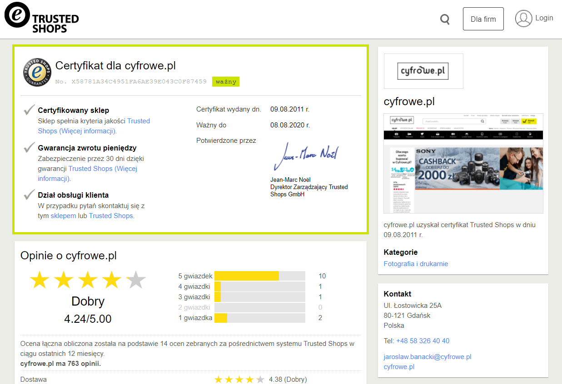Click the 'Kategorie' heading
Viewport: 562px width, 384px height.
(401, 252)
